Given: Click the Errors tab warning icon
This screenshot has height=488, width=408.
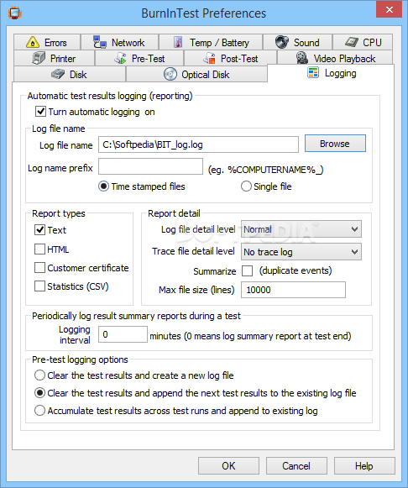Looking at the screenshot, I should [x=33, y=42].
